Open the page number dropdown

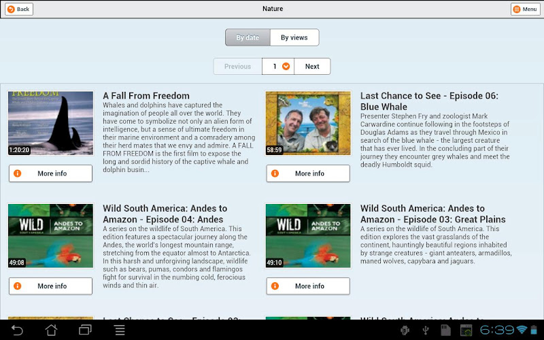pos(278,66)
